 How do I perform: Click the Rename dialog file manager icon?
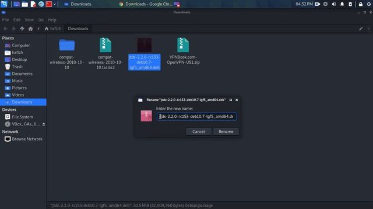click(140, 100)
